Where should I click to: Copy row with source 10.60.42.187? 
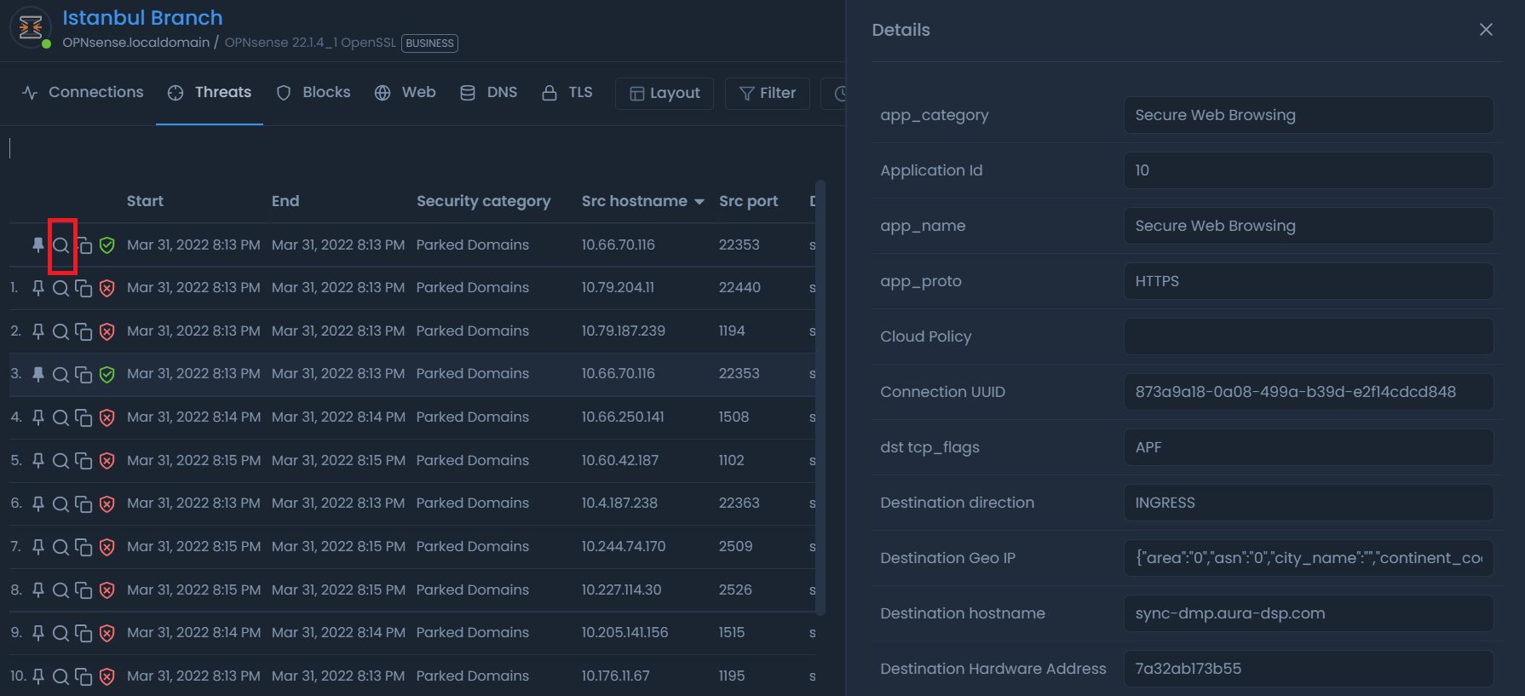[x=83, y=461]
